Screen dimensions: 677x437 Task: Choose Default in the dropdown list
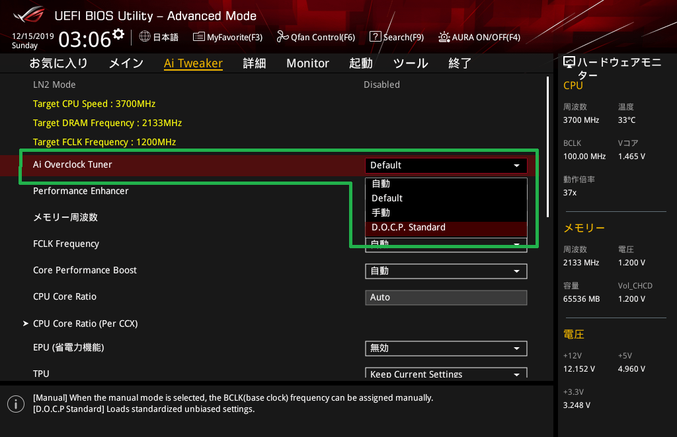tap(446, 198)
